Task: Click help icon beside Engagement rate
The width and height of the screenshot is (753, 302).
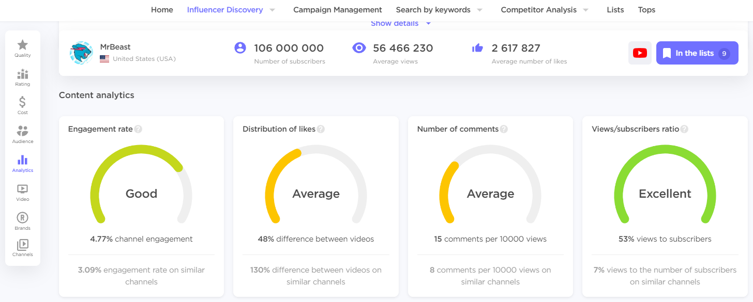Action: (x=138, y=129)
